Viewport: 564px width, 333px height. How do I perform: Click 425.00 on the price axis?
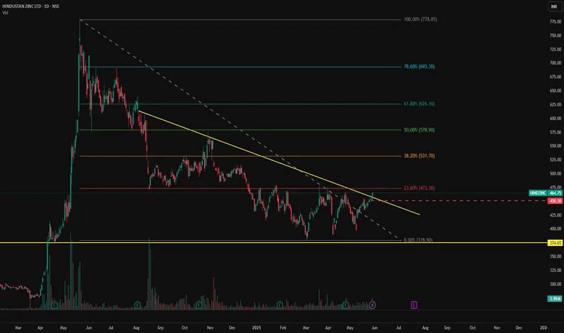[x=556, y=215]
